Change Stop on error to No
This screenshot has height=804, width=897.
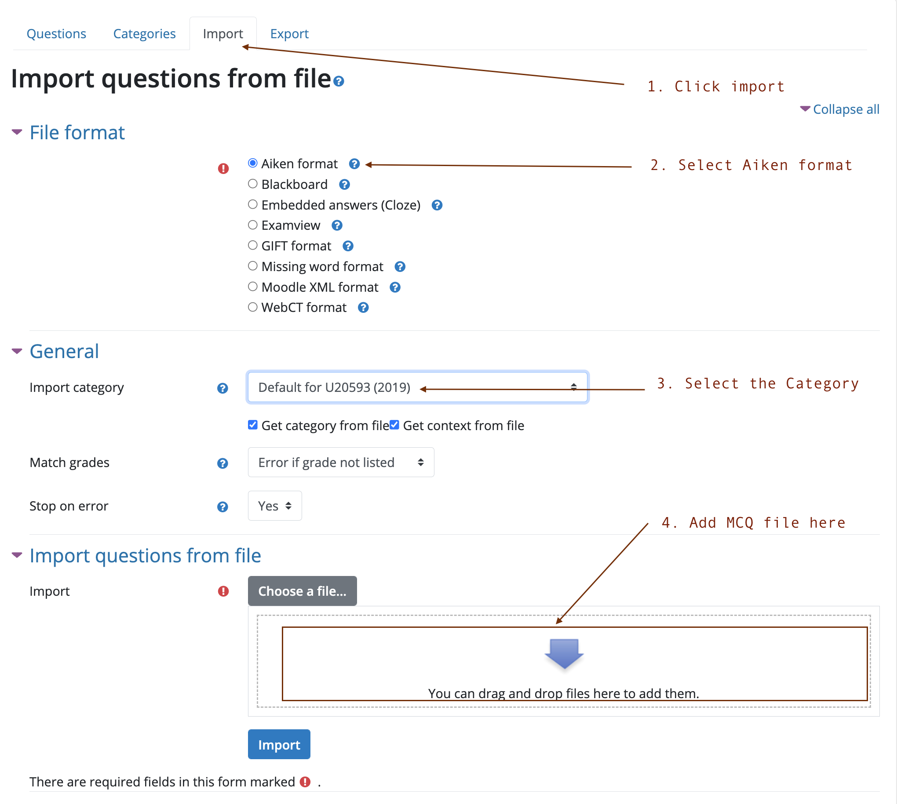tap(274, 506)
